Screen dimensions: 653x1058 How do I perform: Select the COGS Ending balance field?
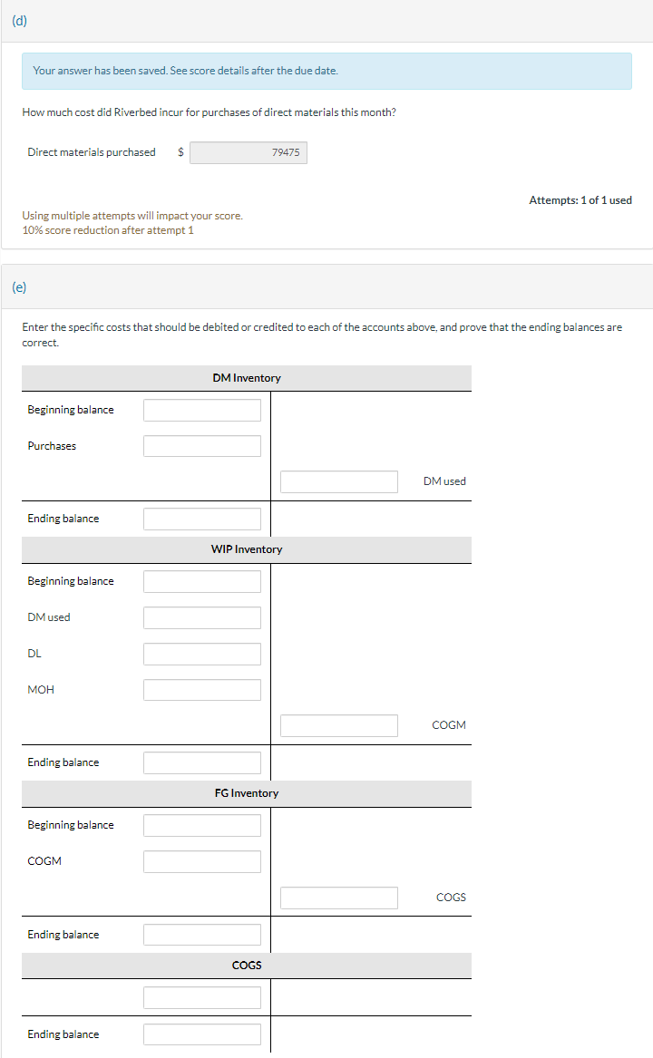coord(201,1034)
